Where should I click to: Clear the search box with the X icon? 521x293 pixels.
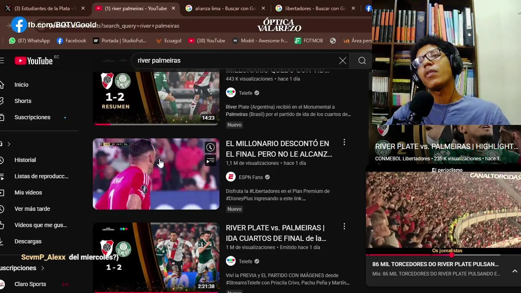point(343,61)
